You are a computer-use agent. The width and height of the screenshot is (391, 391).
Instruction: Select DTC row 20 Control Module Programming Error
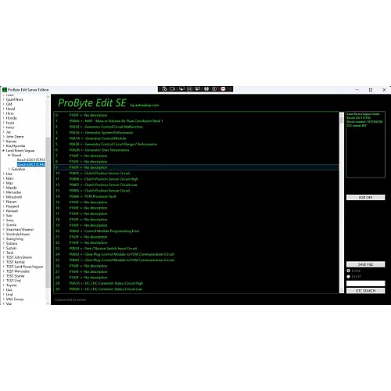tap(196, 231)
